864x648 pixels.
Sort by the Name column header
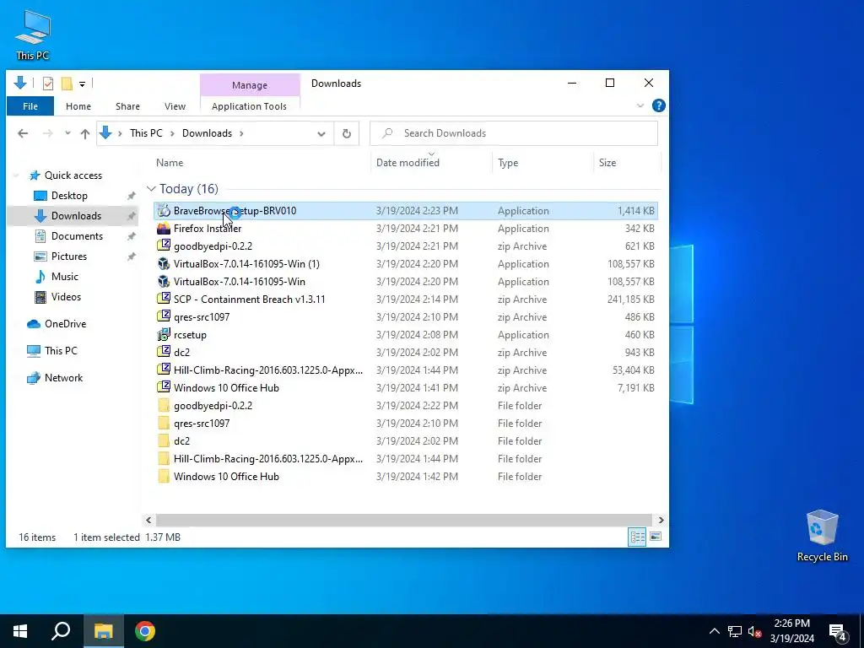pyautogui.click(x=170, y=163)
